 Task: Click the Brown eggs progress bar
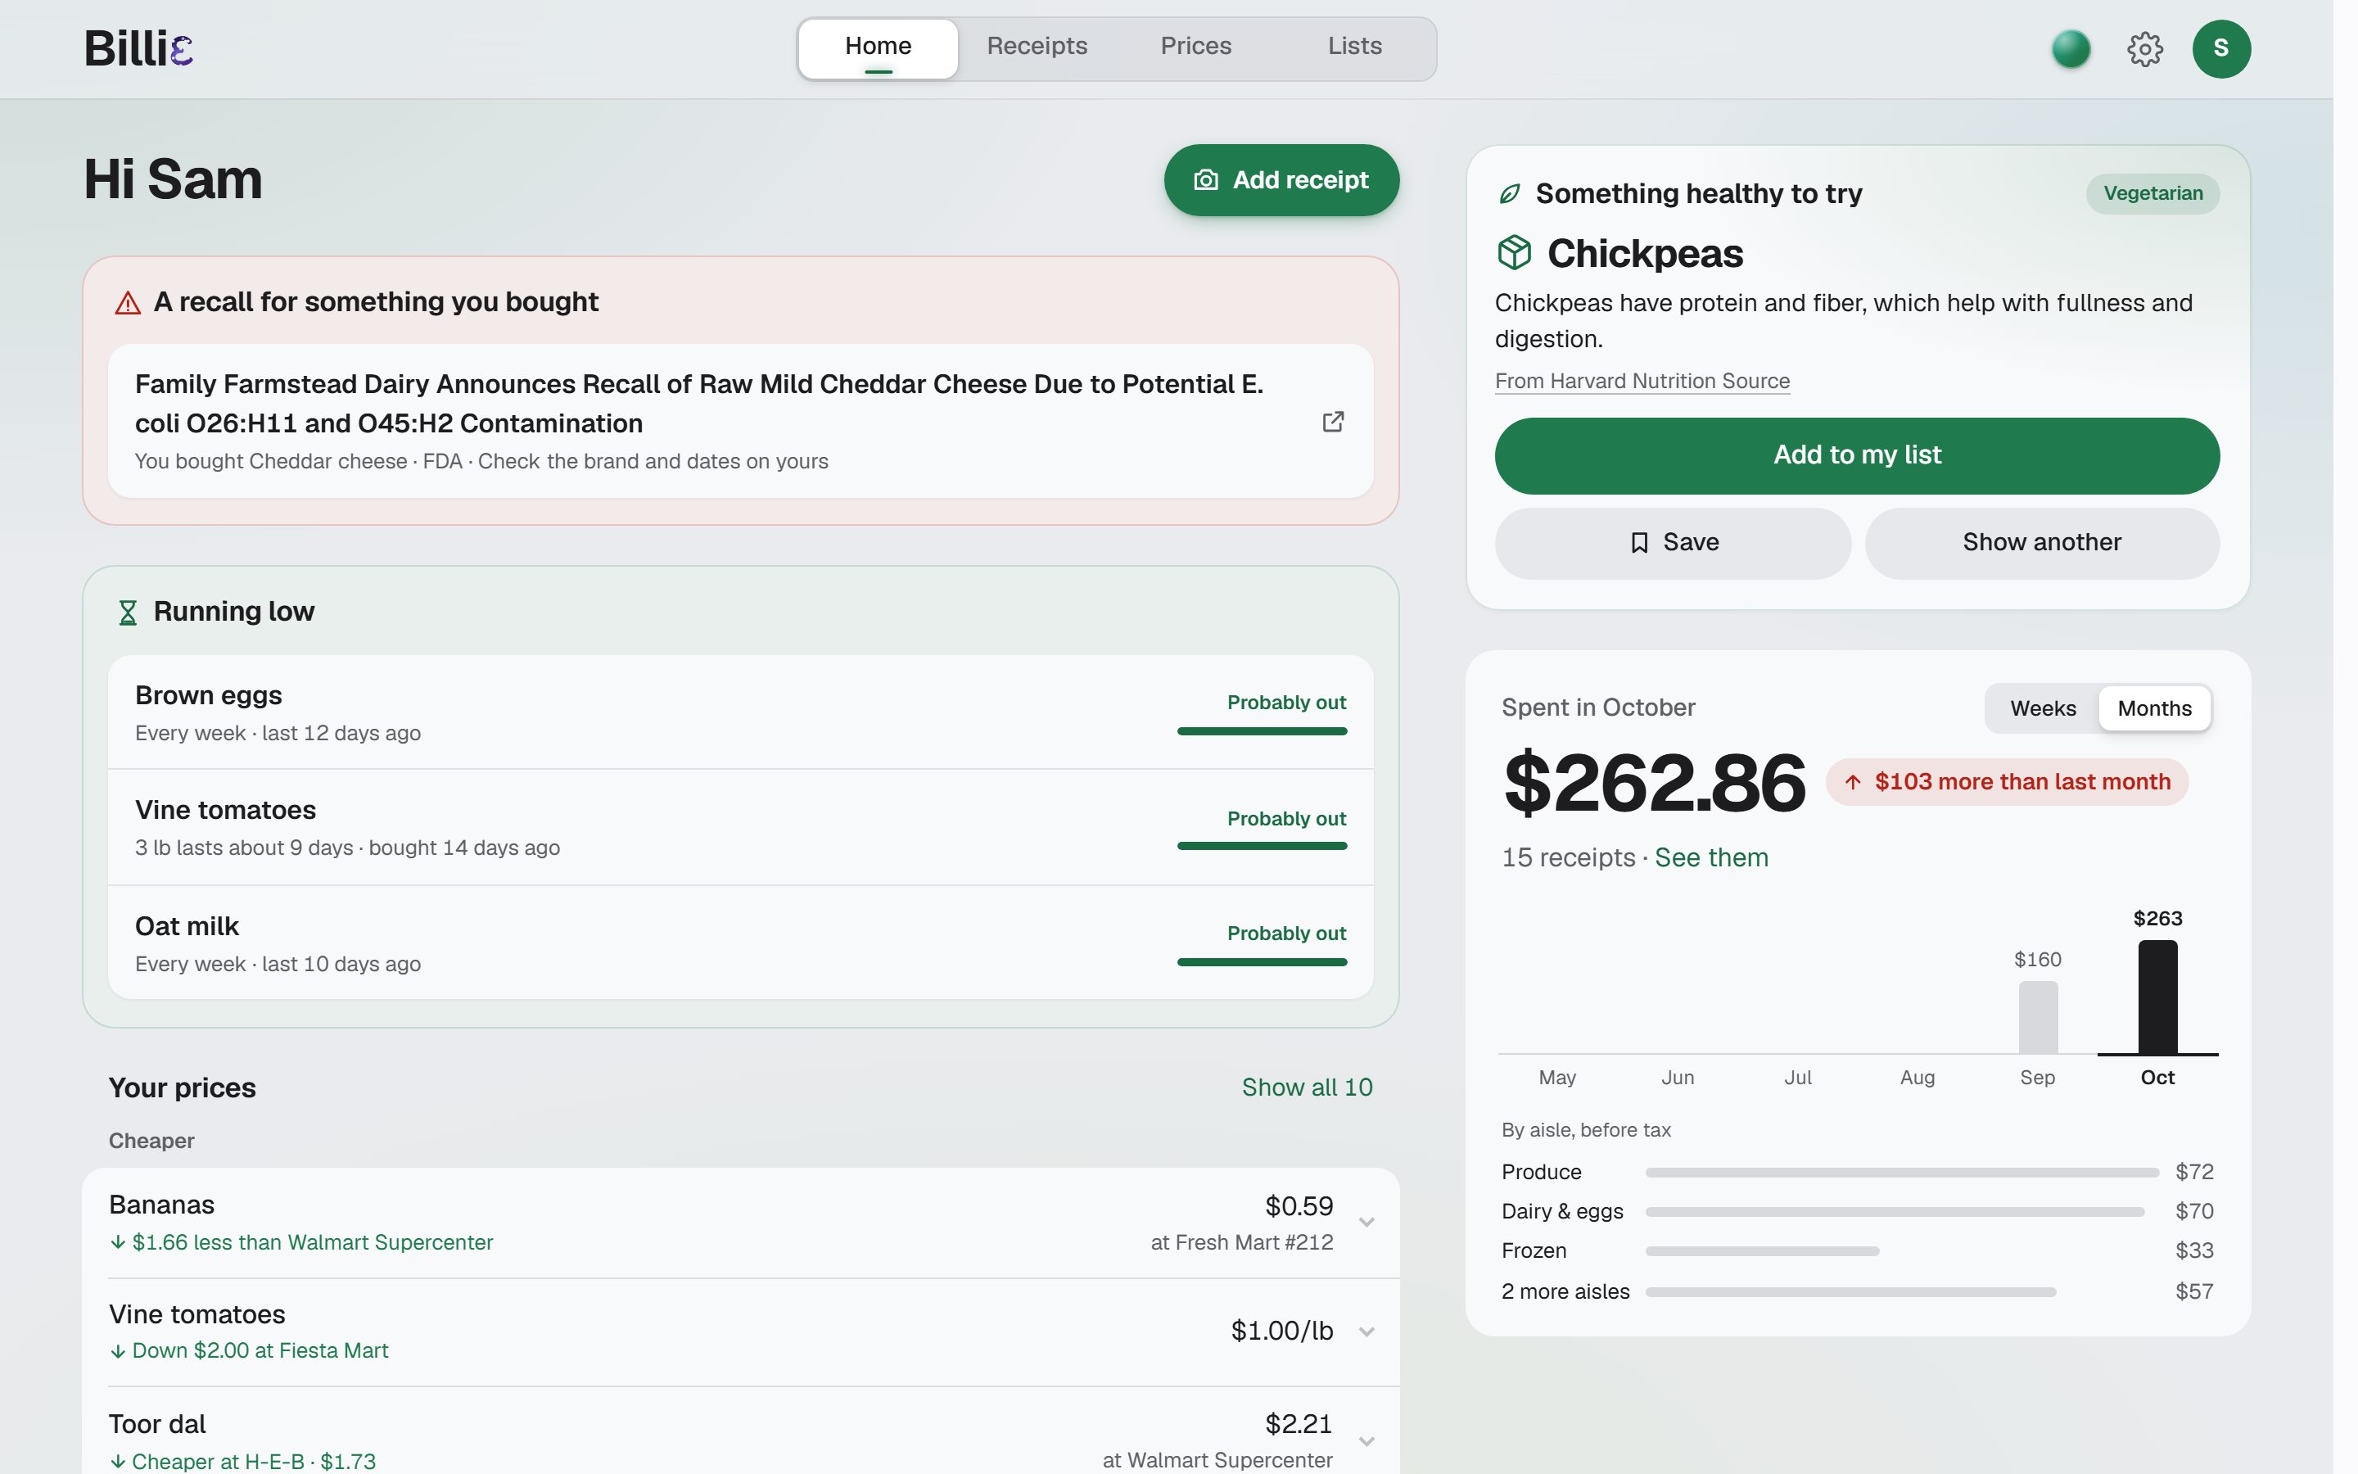1262,731
